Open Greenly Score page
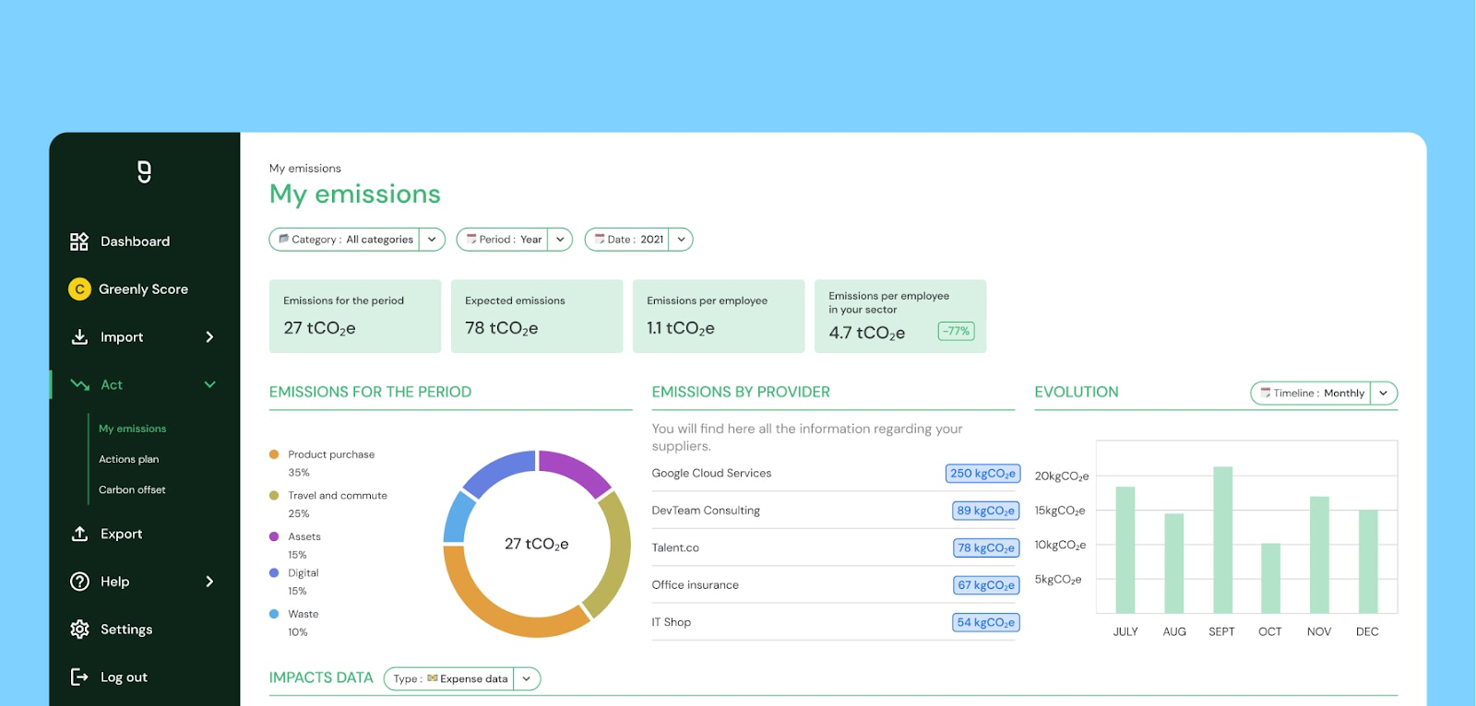 click(x=143, y=289)
